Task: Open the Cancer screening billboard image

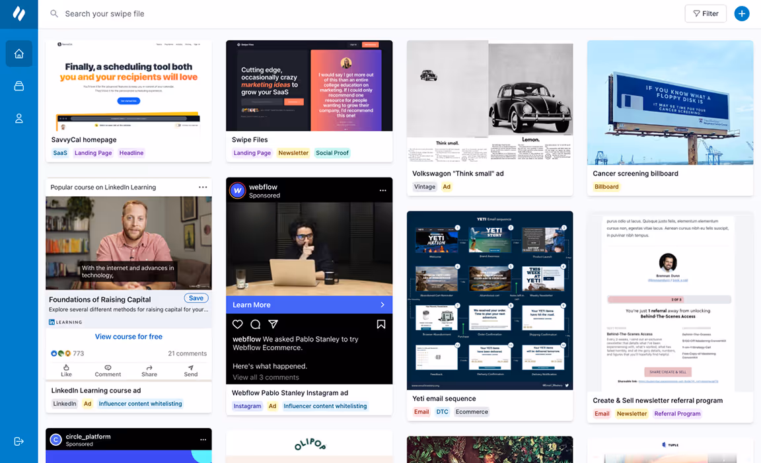Action: pyautogui.click(x=670, y=103)
